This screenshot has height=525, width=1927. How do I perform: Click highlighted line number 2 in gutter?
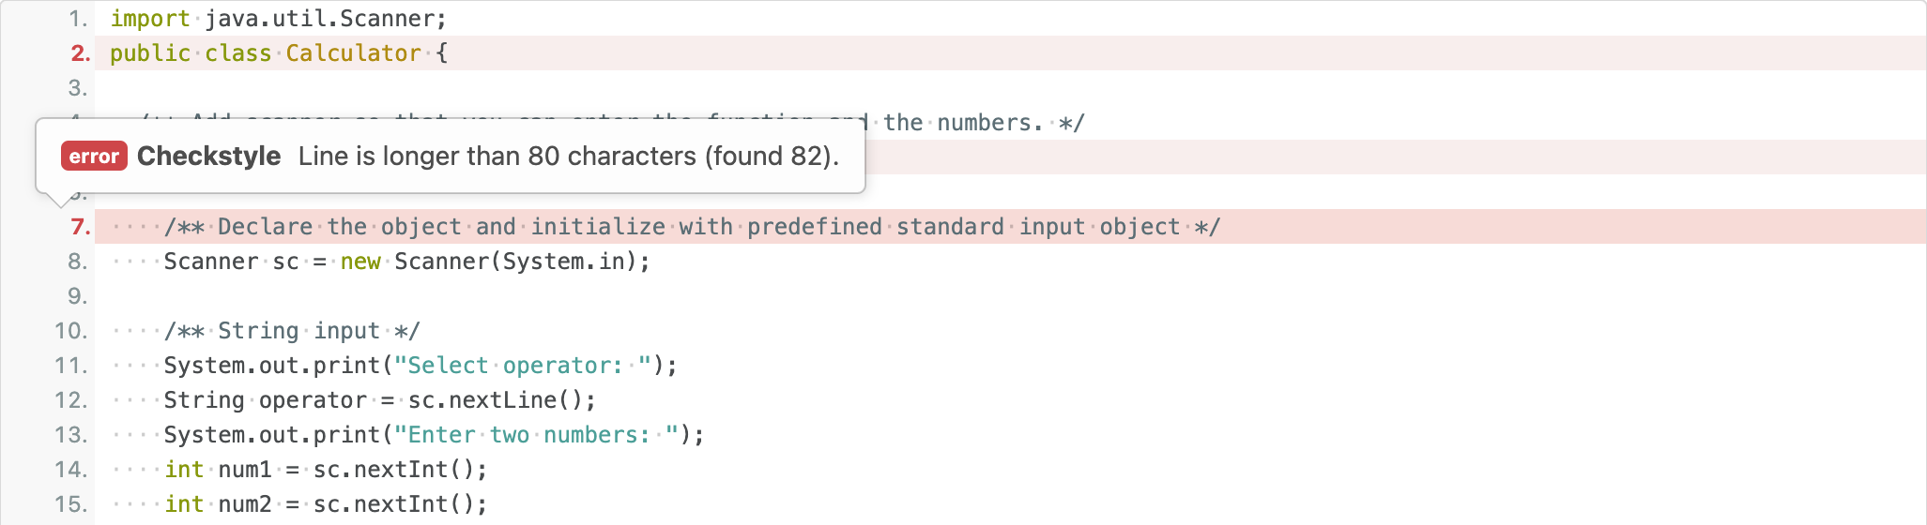click(80, 53)
